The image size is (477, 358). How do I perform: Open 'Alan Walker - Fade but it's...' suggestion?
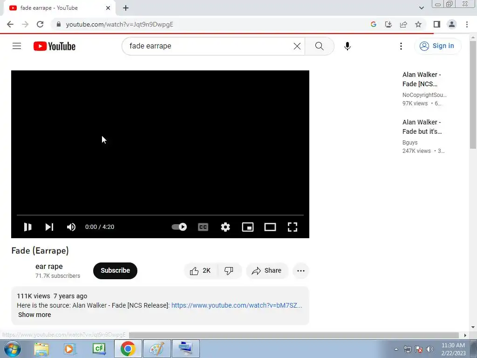tap(422, 127)
